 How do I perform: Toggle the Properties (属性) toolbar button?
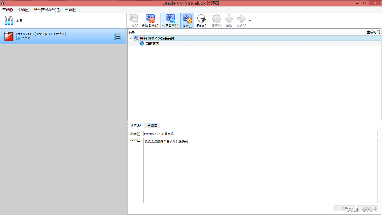click(187, 21)
